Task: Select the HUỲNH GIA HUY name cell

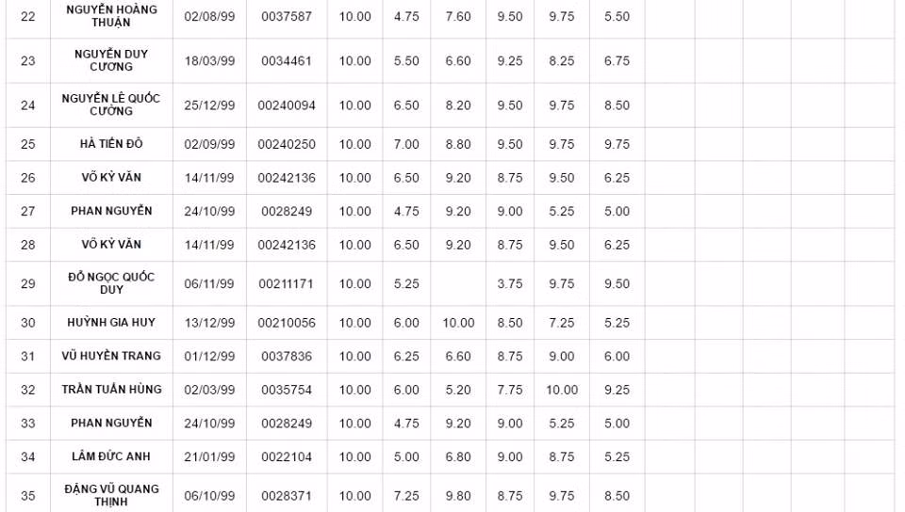Action: click(111, 323)
